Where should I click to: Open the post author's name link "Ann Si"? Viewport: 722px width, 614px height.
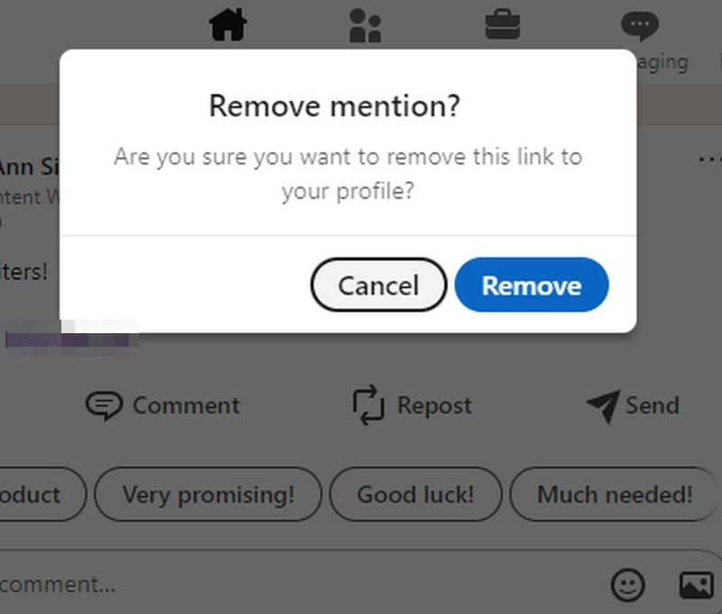tap(27, 168)
